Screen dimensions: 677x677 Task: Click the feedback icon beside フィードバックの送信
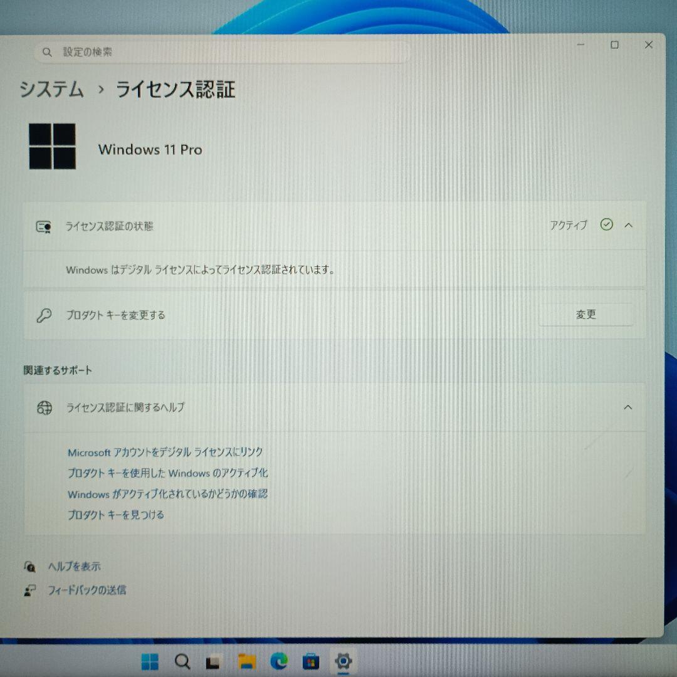(x=30, y=590)
